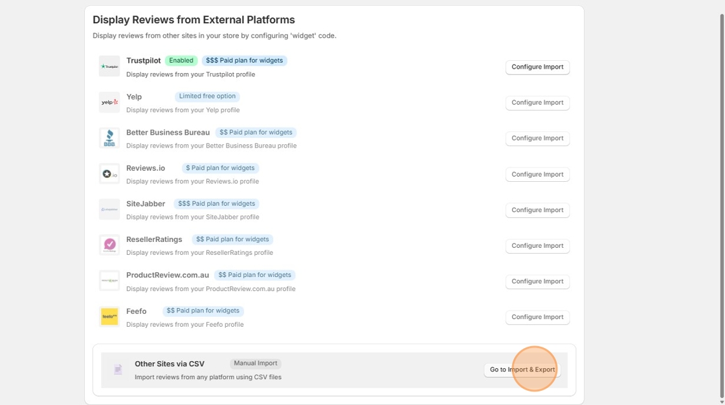The image size is (725, 405).
Task: Open Configure Import for Better Business Bureau
Action: point(537,138)
